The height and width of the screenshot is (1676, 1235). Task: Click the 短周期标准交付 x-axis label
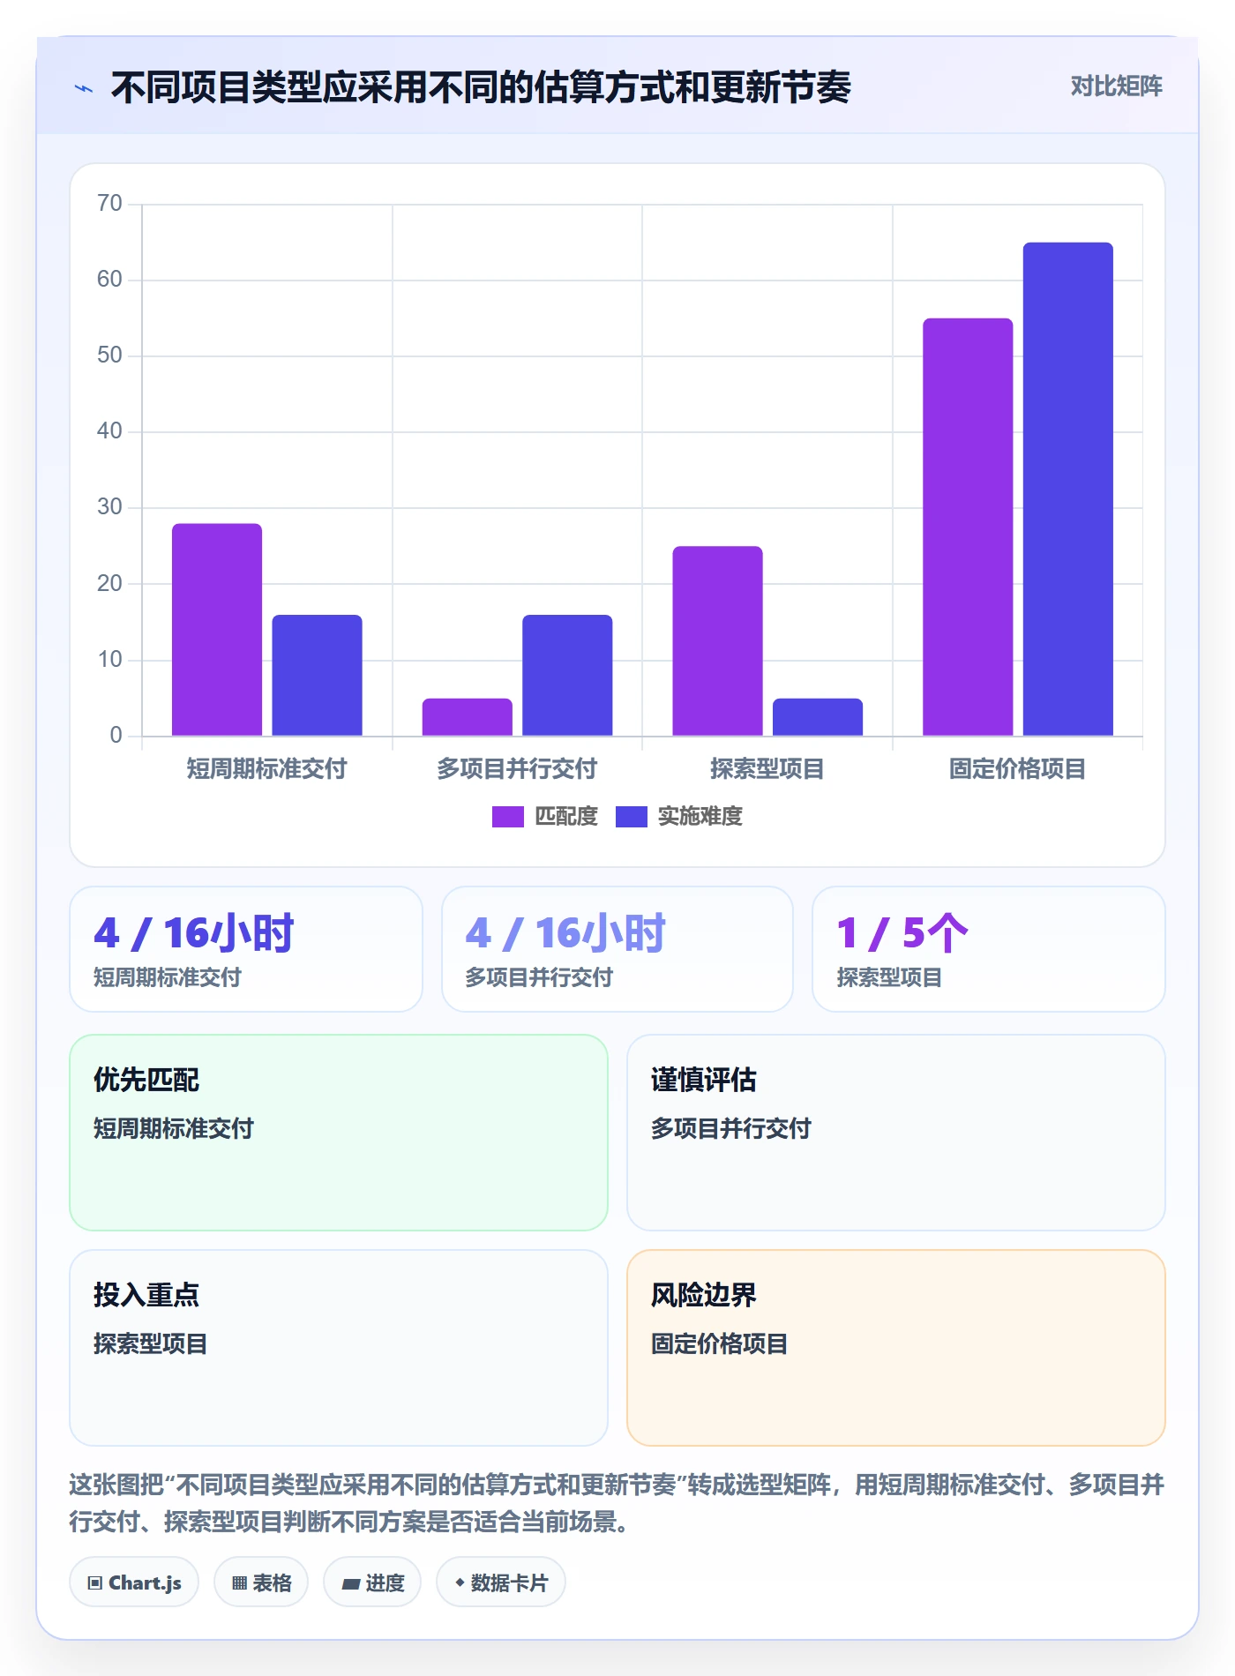coord(266,769)
